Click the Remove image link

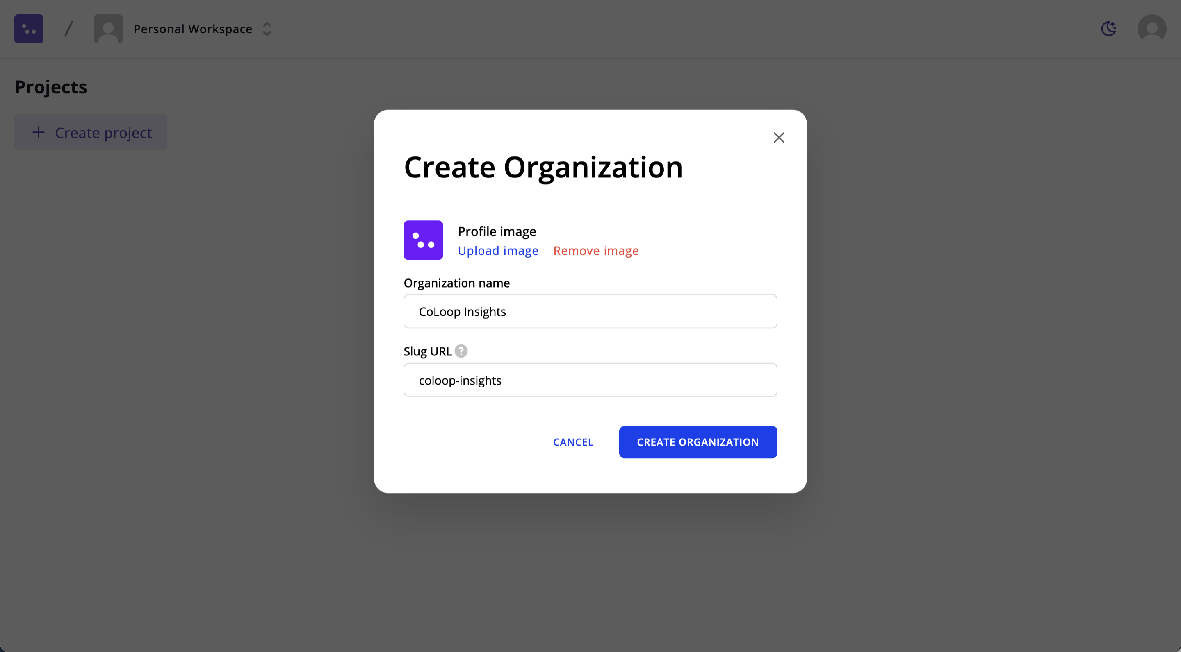596,251
